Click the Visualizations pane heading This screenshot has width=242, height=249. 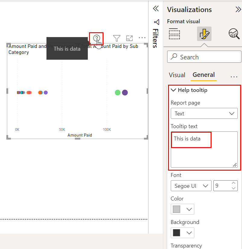[x=189, y=10]
